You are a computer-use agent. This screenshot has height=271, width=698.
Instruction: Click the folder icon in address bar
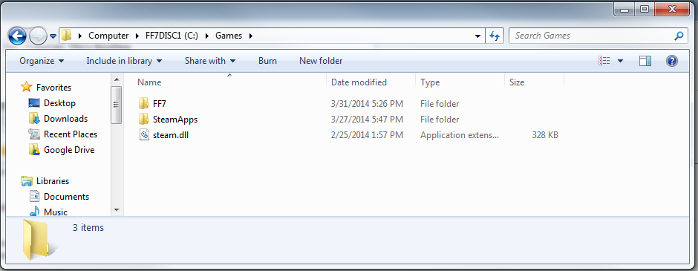(66, 36)
